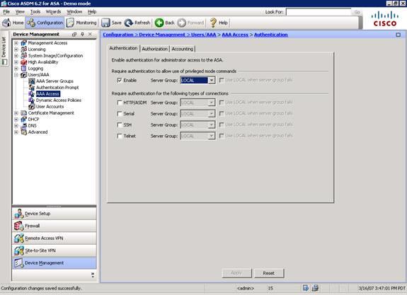The image size is (407, 295).
Task: Click the Help question mark icon
Action: pyautogui.click(x=213, y=23)
